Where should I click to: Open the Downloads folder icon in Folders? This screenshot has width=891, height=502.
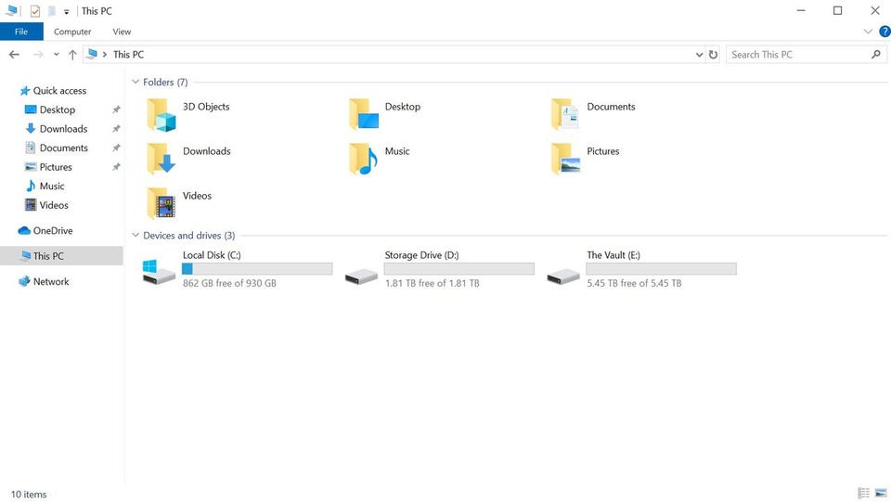[x=161, y=159]
